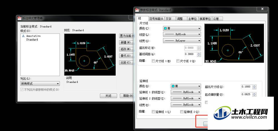Click the annotative triangle icon beside Annotative
The width and height of the screenshot is (278, 131).
point(23,36)
